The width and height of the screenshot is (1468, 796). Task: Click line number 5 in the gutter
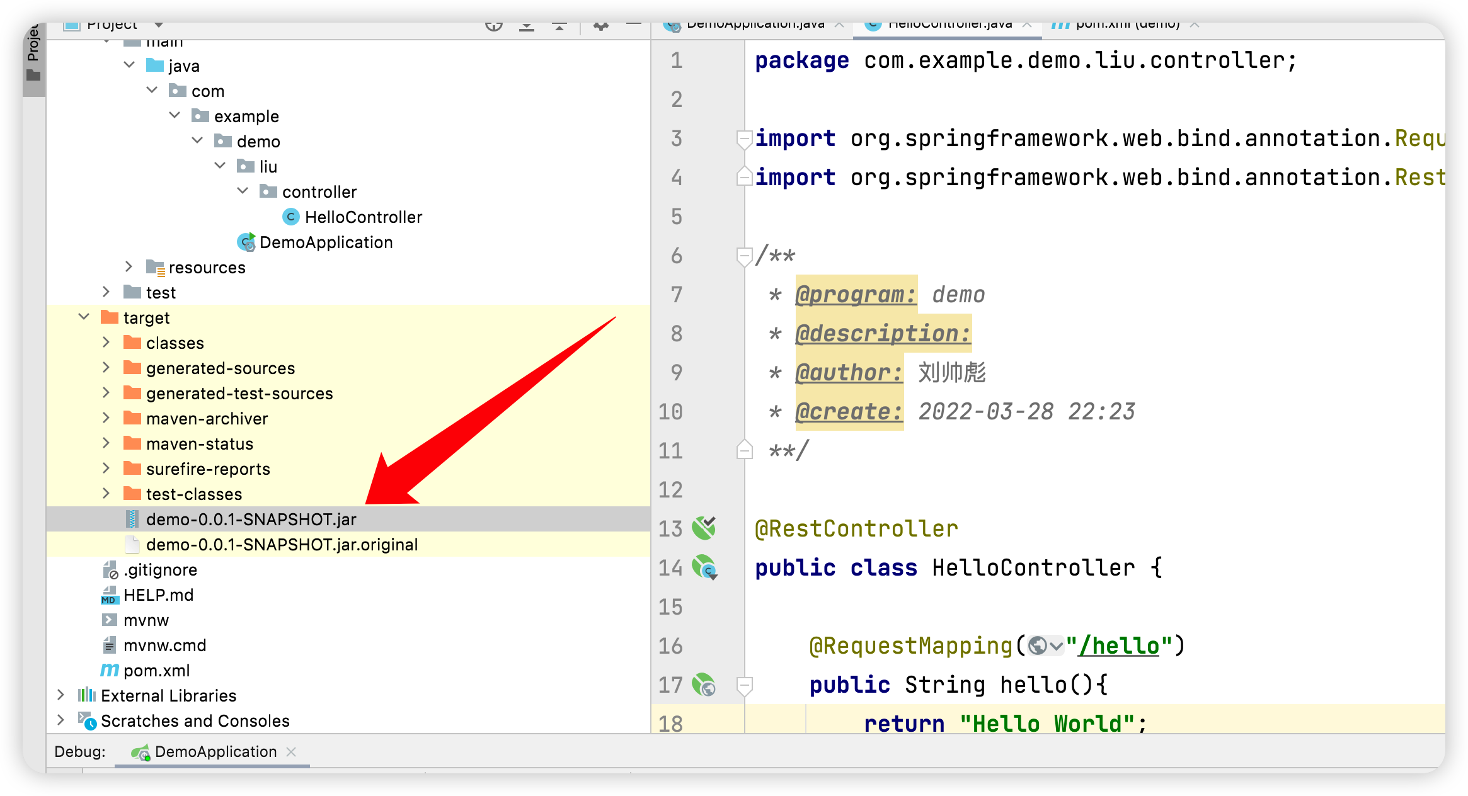[677, 216]
